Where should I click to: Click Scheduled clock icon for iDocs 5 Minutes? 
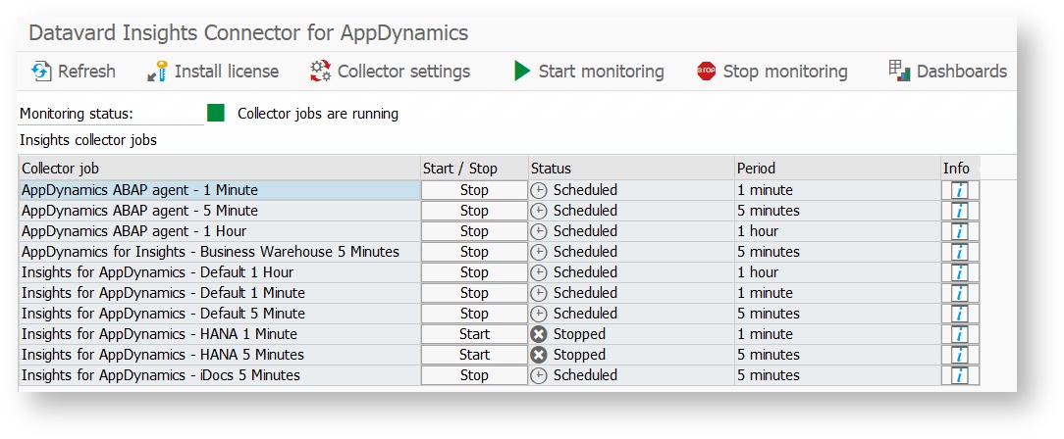click(539, 375)
